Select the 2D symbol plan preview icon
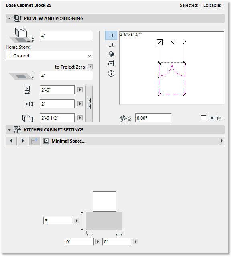This screenshot has width=232, height=257. tap(111, 35)
